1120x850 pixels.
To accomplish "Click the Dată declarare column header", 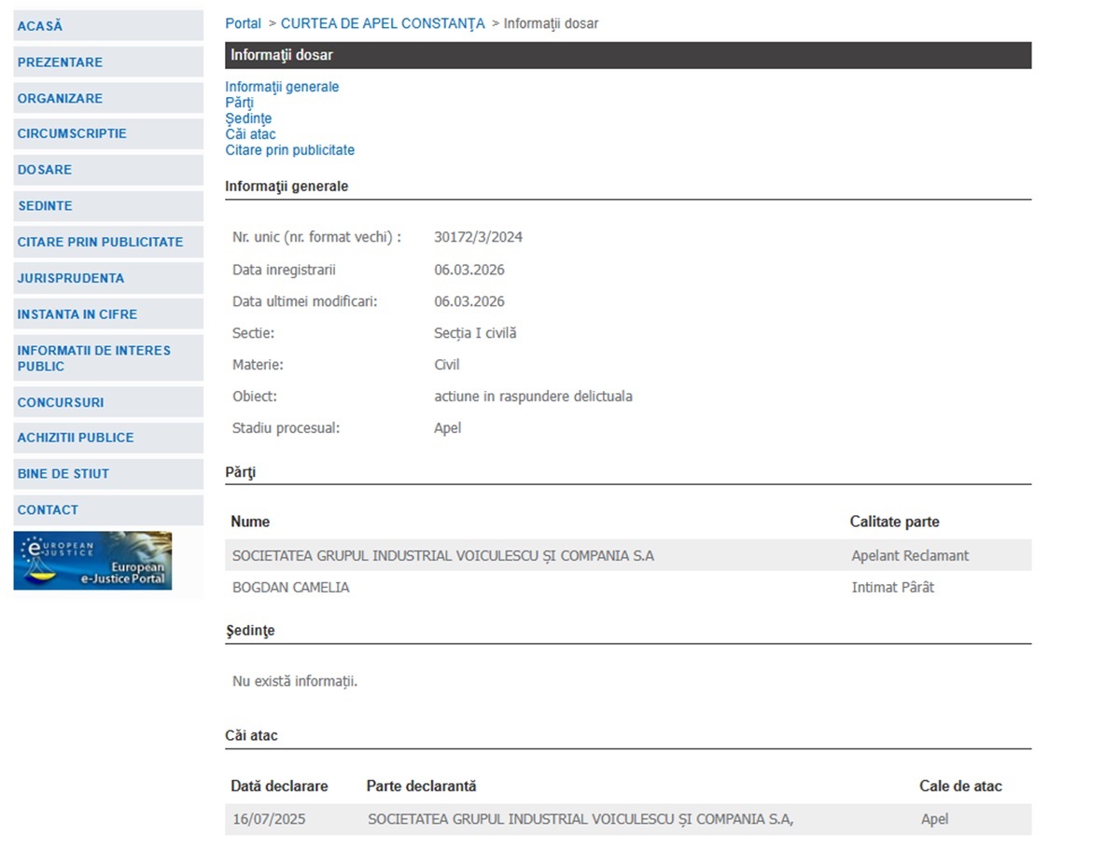I will pos(279,787).
